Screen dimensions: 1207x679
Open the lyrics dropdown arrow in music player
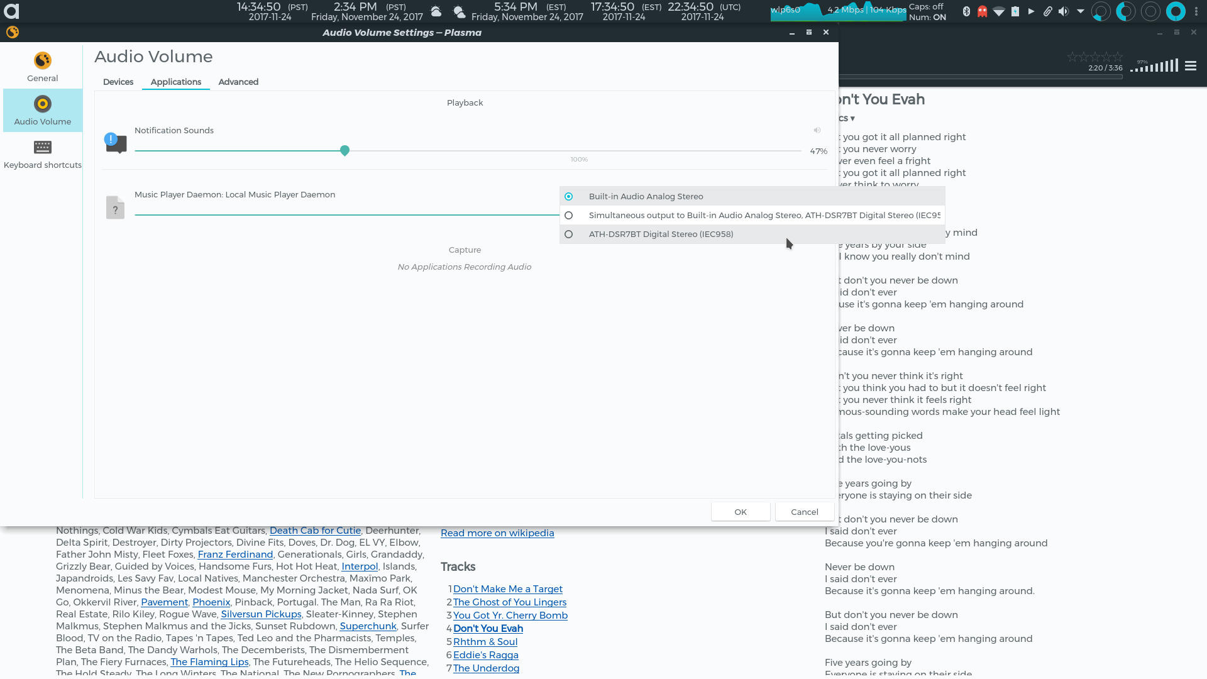[852, 118]
